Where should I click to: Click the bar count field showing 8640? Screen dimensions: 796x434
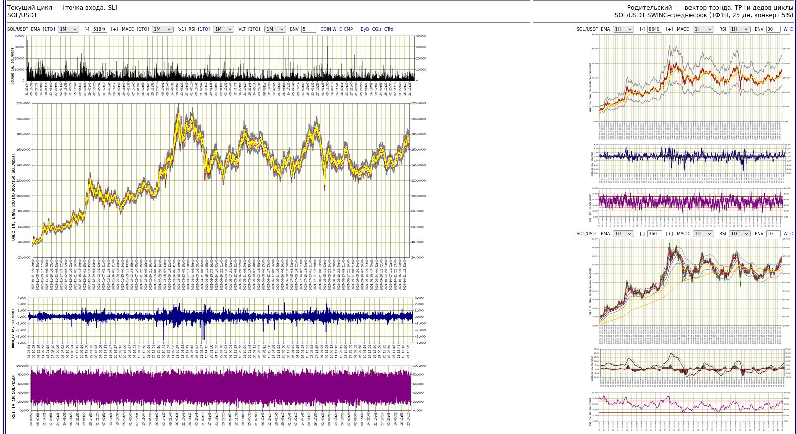pyautogui.click(x=654, y=29)
